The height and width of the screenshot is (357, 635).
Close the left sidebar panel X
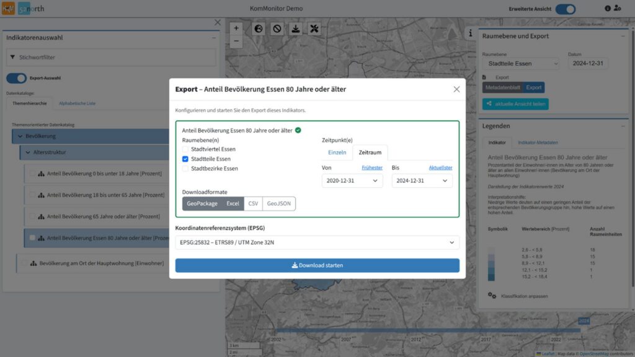[218, 23]
